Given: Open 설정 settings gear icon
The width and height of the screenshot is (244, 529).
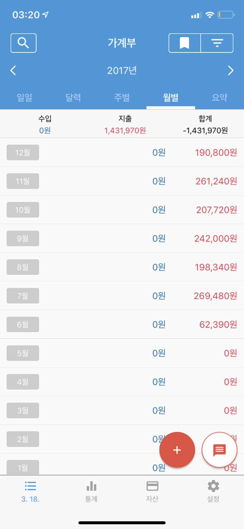Looking at the screenshot, I should pyautogui.click(x=213, y=491).
